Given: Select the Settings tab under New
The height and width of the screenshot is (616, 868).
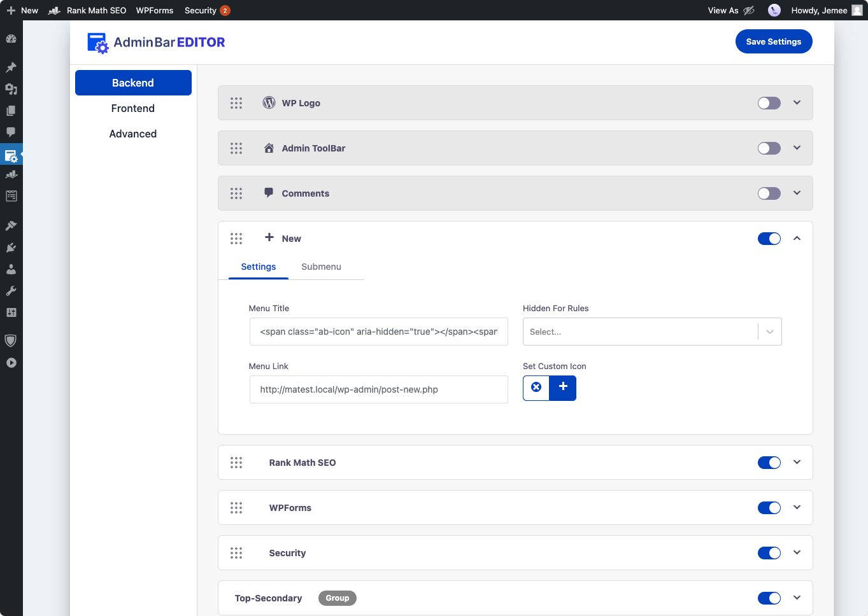Looking at the screenshot, I should [x=259, y=267].
